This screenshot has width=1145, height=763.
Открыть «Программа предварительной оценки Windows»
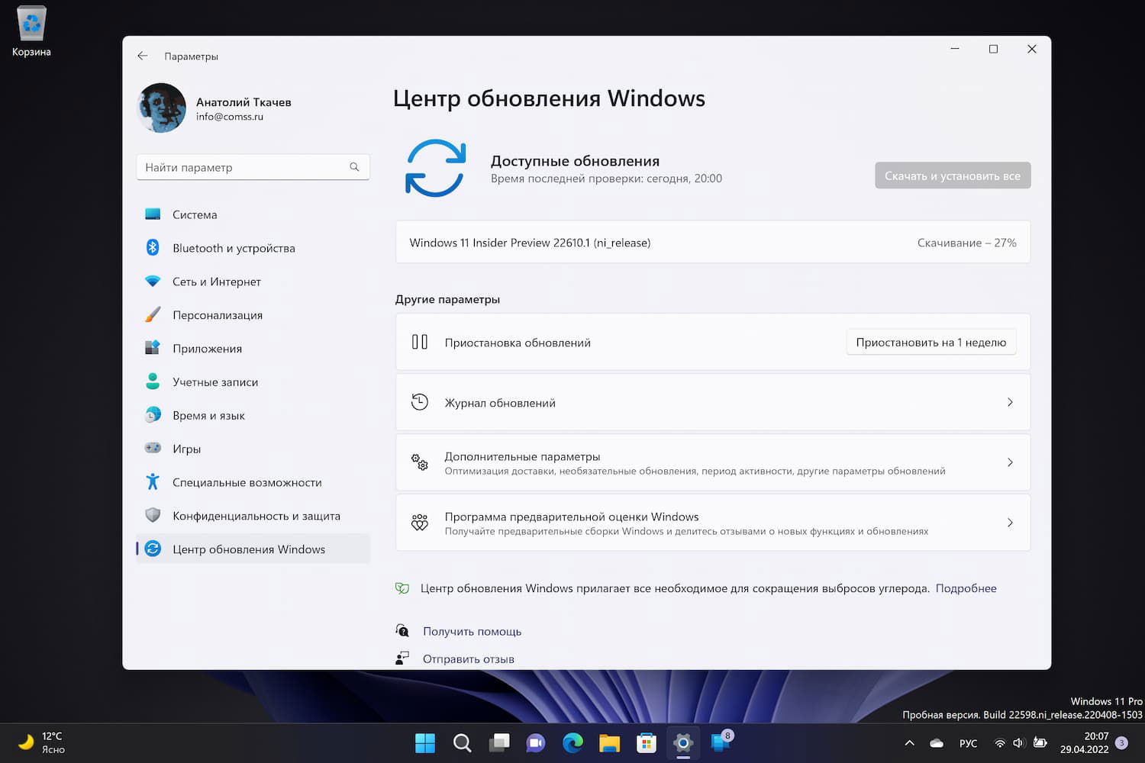coord(712,522)
